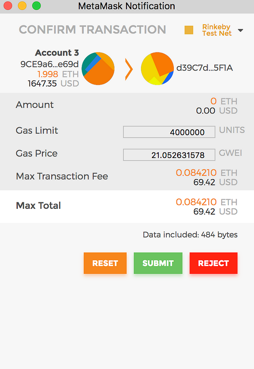Close the MetaMask Notification window

(8, 6)
